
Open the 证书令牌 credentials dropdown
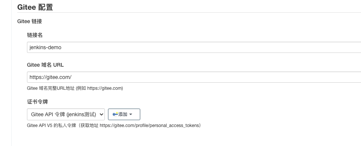[66, 114]
